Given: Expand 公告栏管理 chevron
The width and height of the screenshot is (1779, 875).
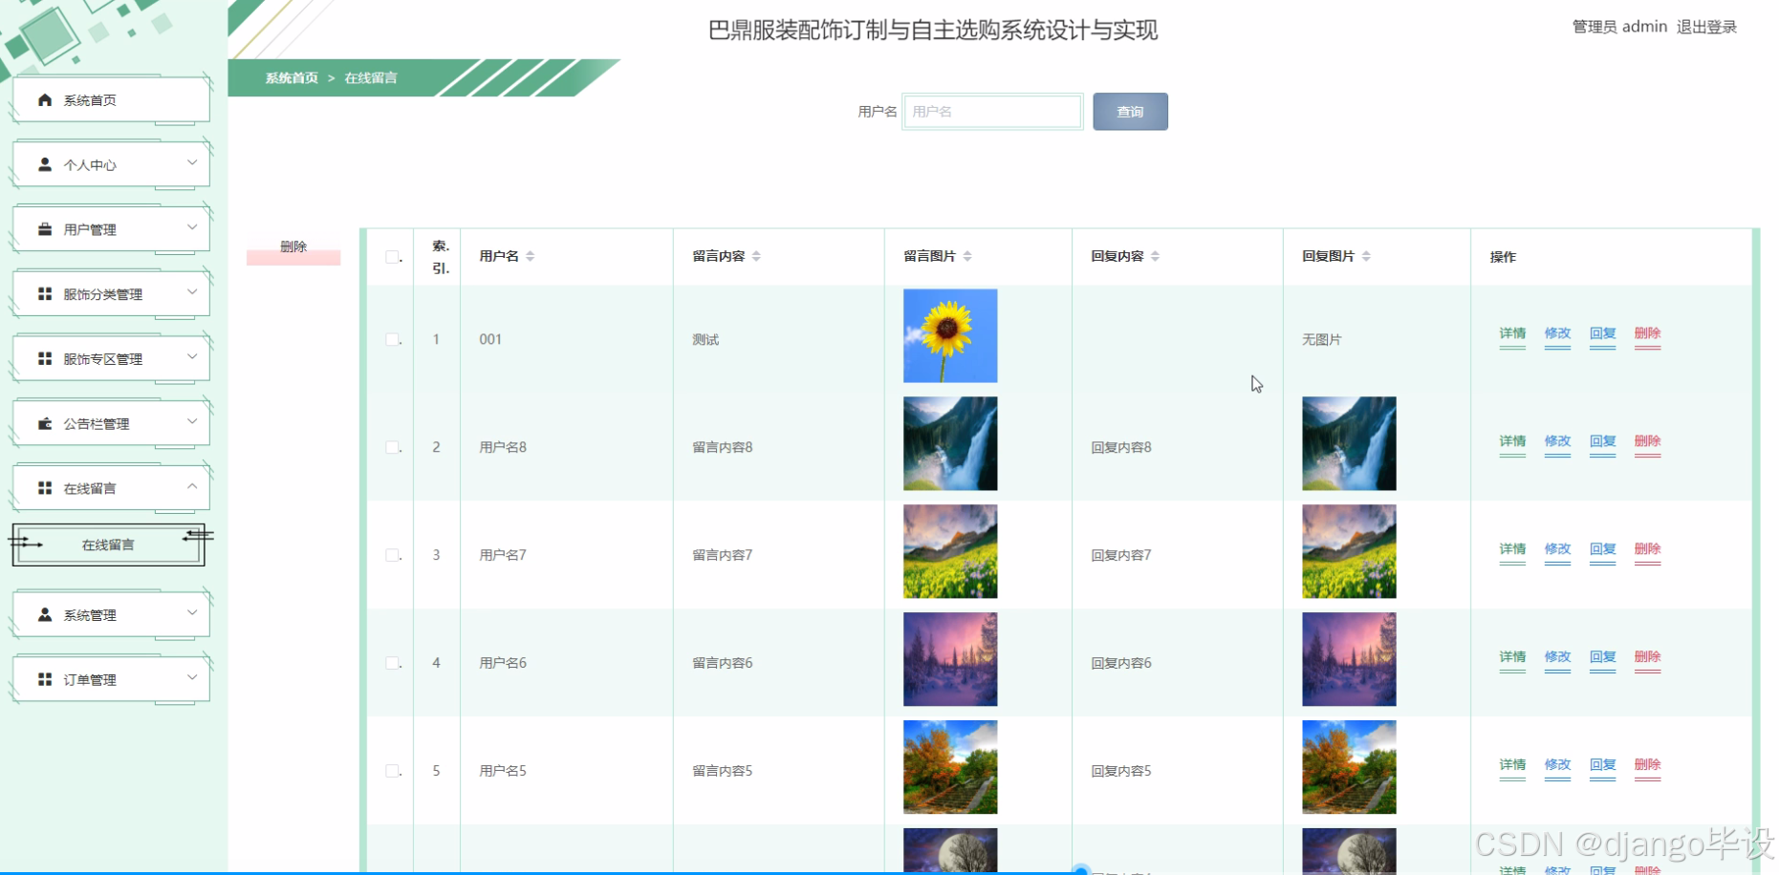Looking at the screenshot, I should click(192, 421).
